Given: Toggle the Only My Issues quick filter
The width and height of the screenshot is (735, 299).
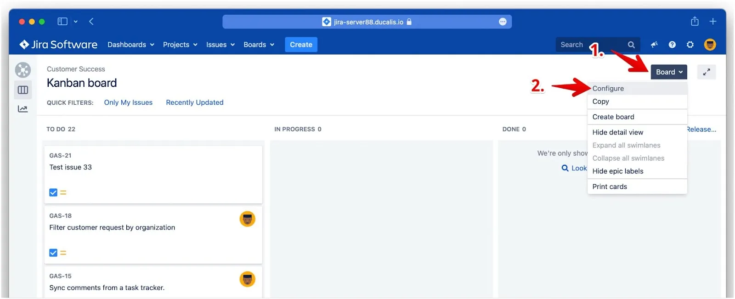Looking at the screenshot, I should click(128, 102).
